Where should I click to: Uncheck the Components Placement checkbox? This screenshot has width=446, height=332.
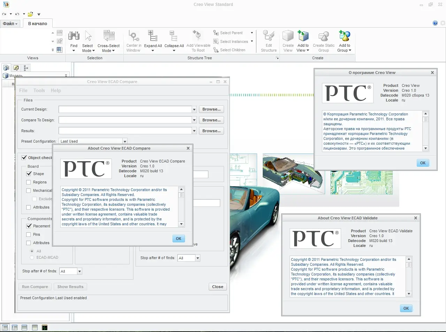click(29, 226)
